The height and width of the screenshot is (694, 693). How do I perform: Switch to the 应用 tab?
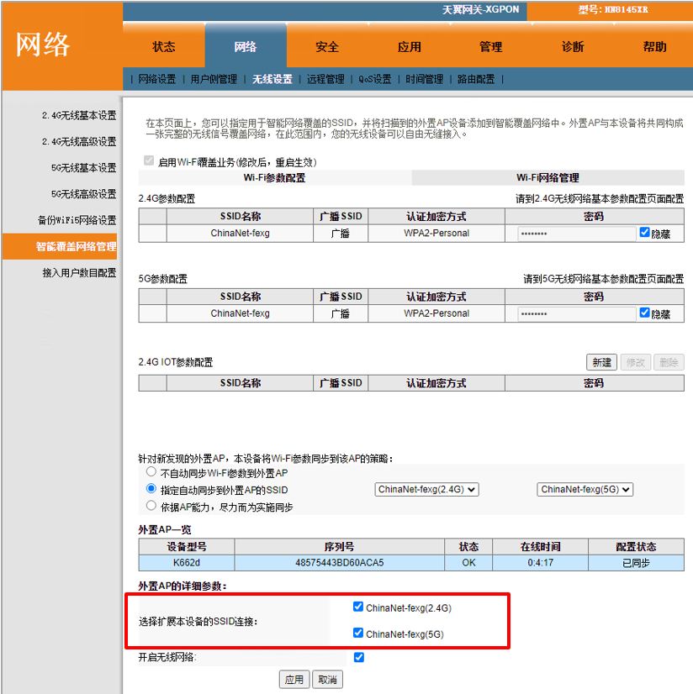(409, 47)
